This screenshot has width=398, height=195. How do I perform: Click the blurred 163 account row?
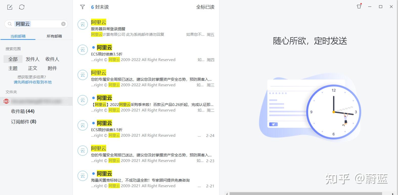point(36,101)
